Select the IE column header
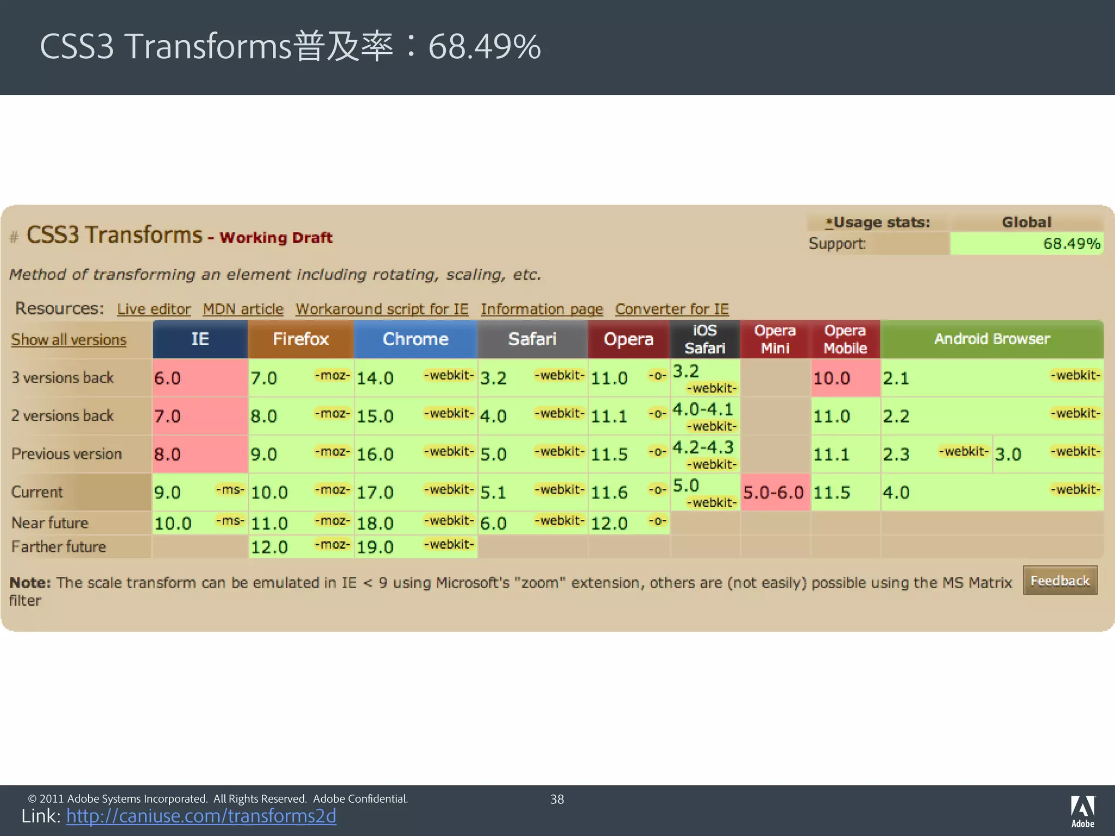Screen dimensions: 1115x836 click(x=200, y=339)
